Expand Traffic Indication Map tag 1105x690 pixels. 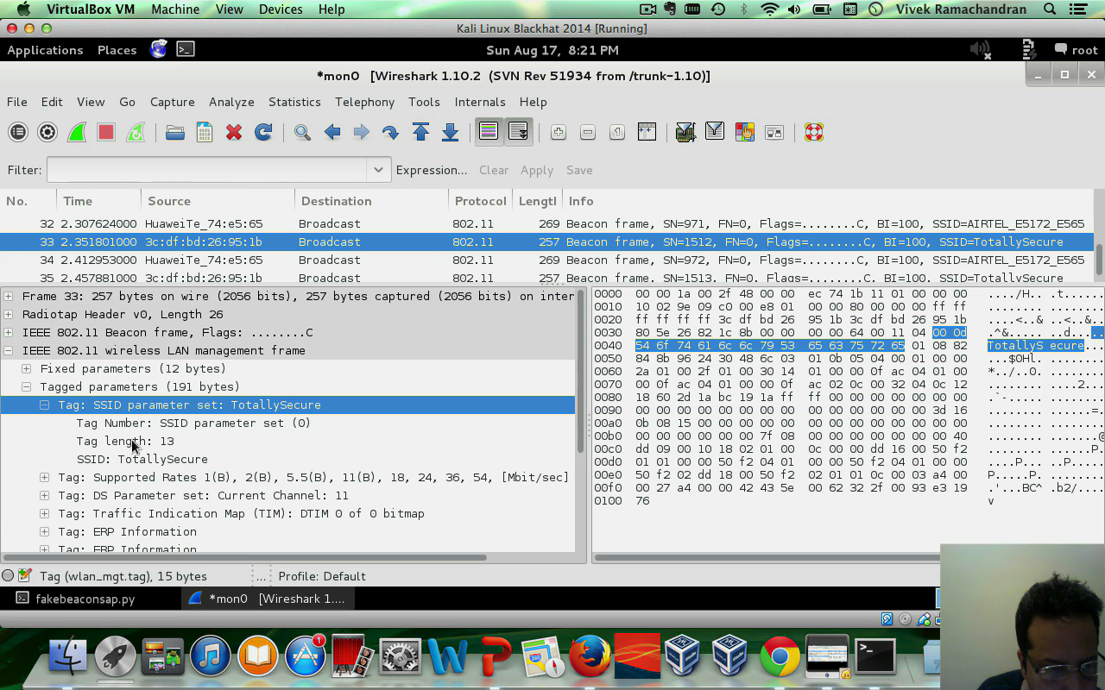tap(45, 513)
